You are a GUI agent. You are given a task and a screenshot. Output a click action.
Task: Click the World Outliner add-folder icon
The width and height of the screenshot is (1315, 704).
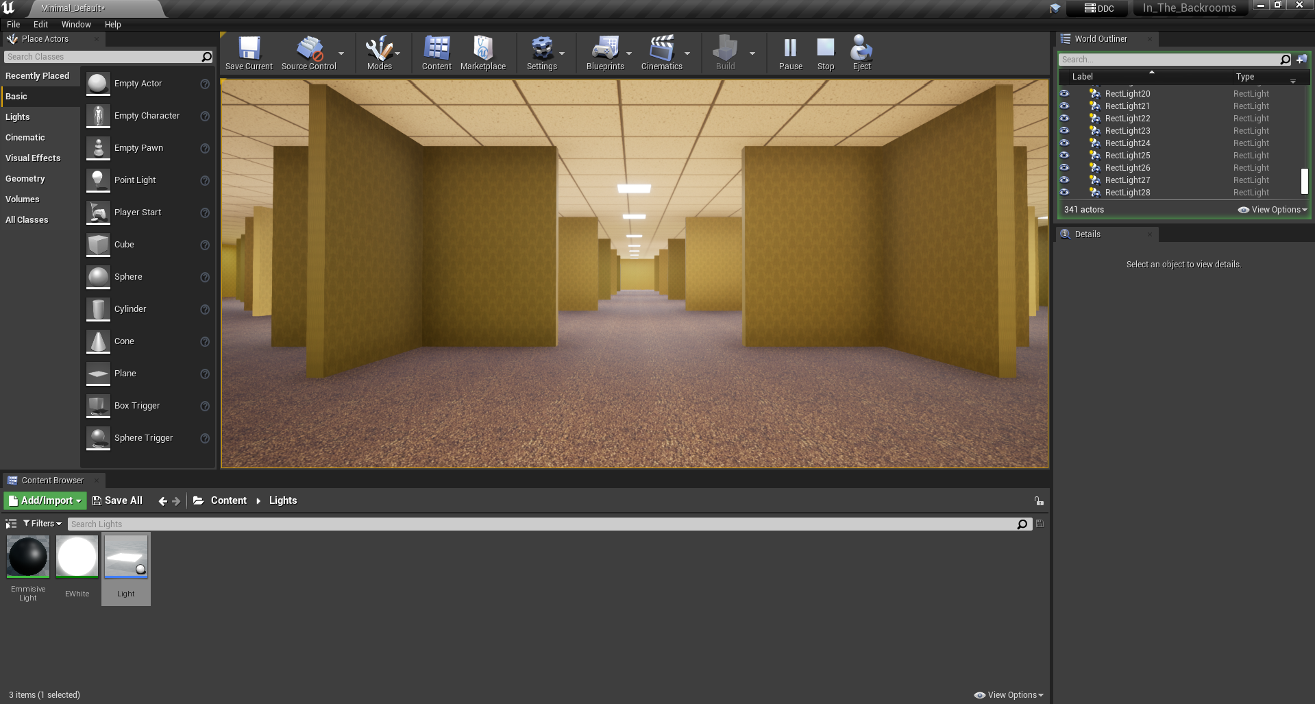tap(1301, 60)
